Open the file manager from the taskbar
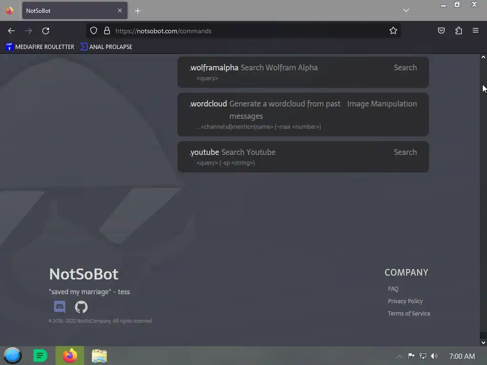This screenshot has height=365, width=487. (99, 356)
